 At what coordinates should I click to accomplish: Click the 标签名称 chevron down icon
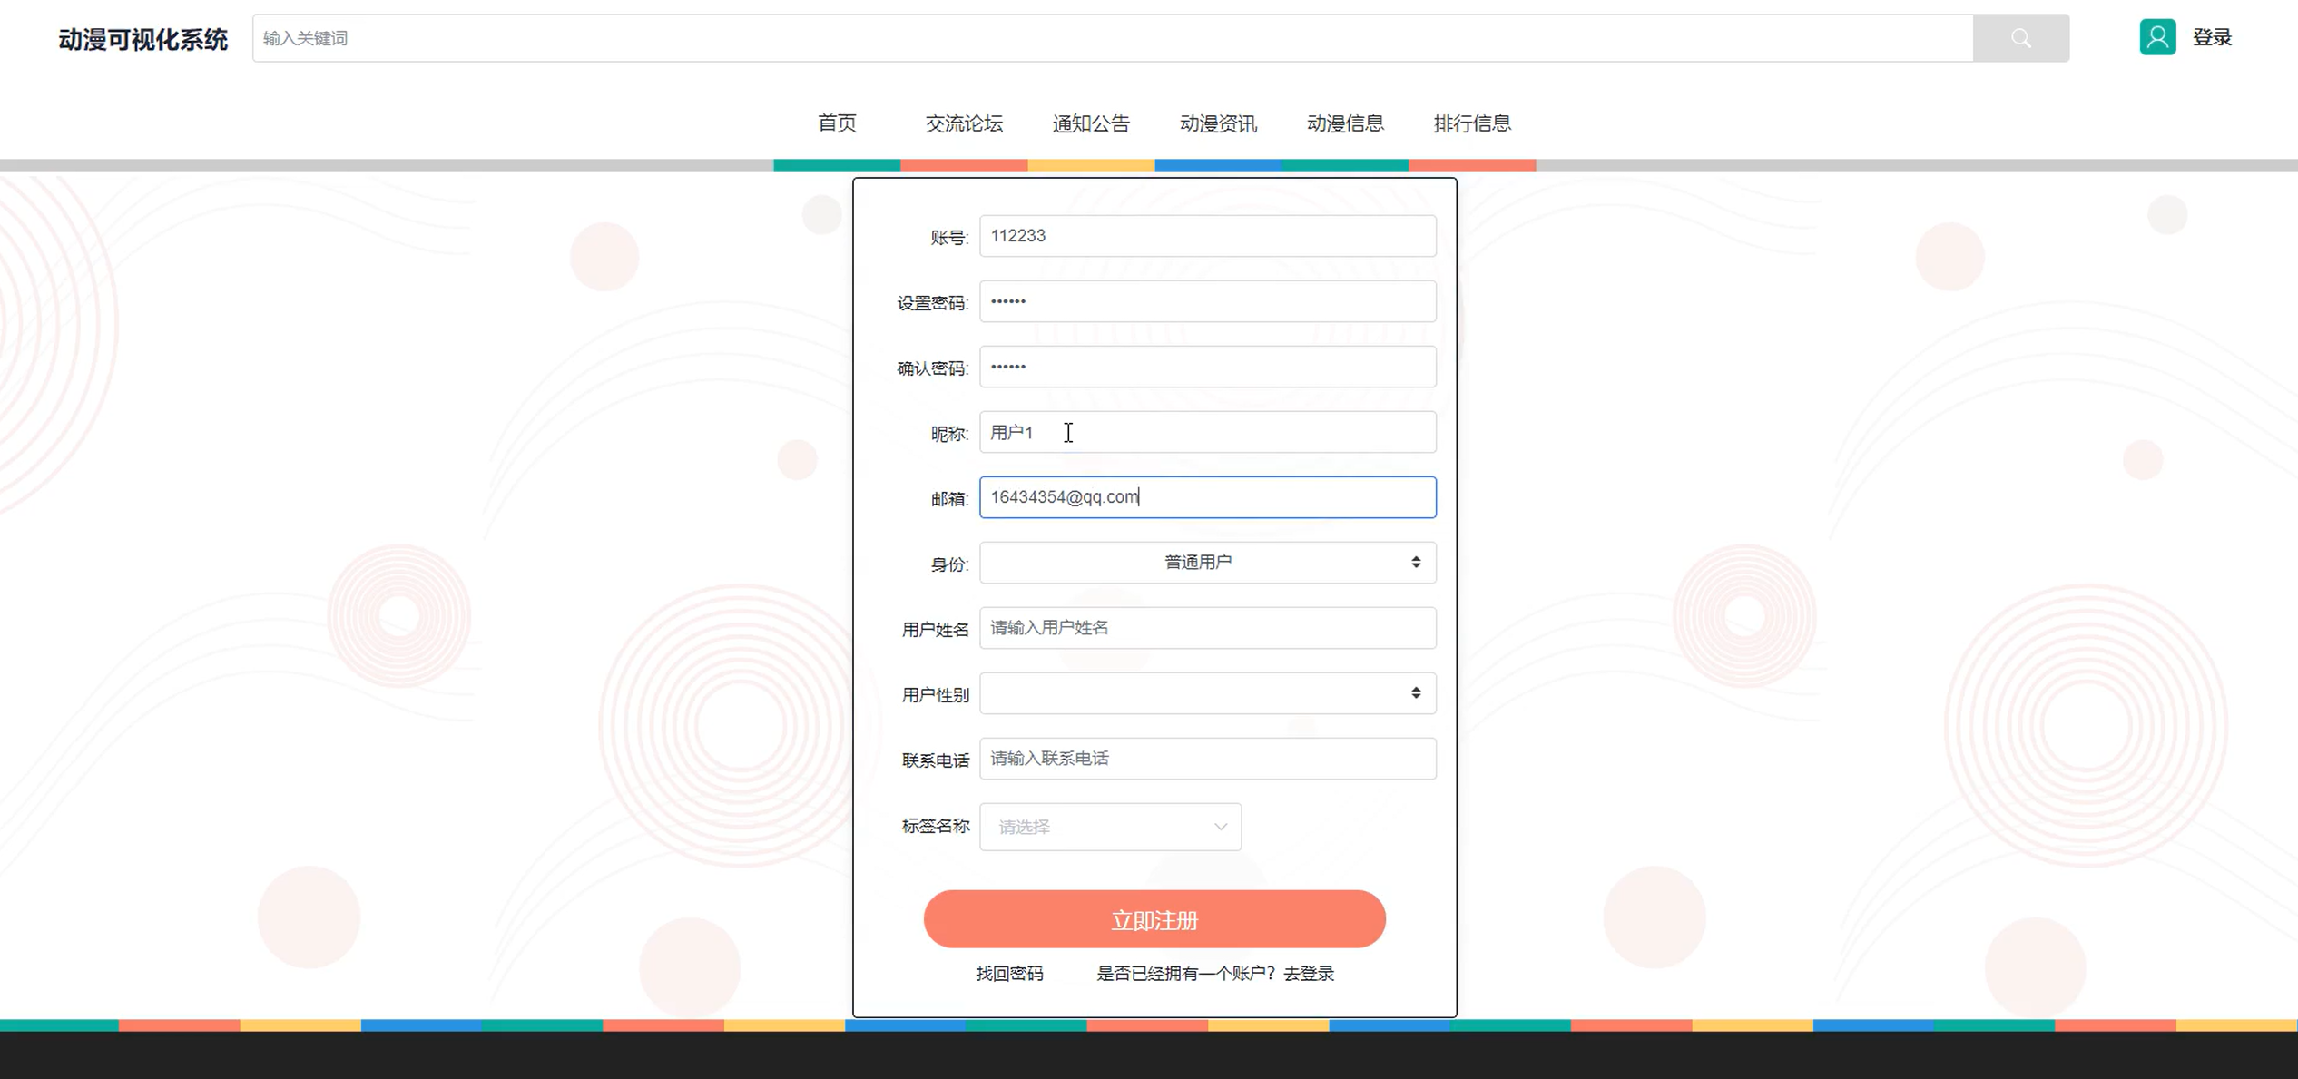[1220, 827]
